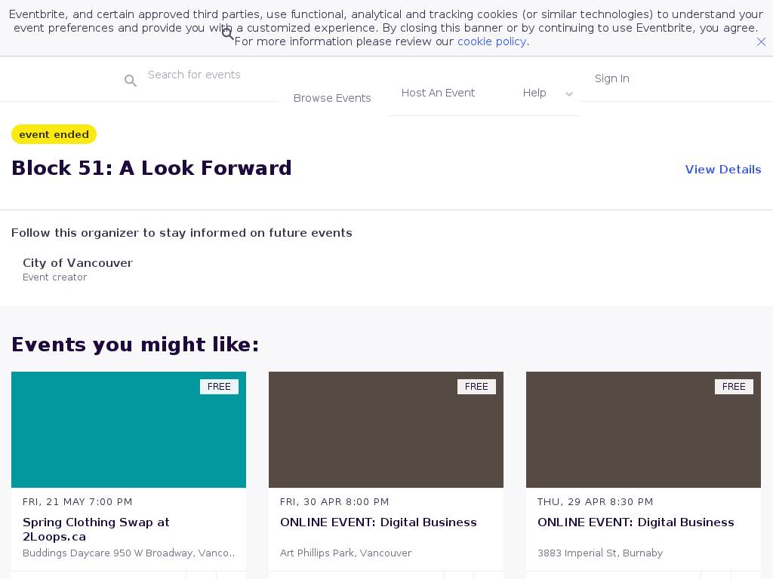The image size is (773, 579).
Task: Click the gray magnifier icon beside the search field
Action: tap(131, 81)
